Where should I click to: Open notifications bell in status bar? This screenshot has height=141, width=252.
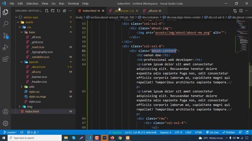(x=247, y=132)
